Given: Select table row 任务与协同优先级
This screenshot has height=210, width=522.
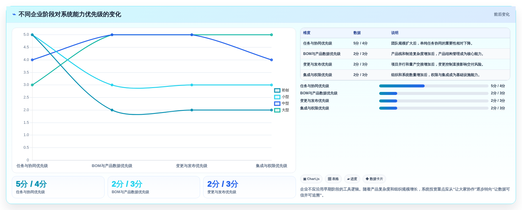Looking at the screenshot, I should tap(405, 43).
